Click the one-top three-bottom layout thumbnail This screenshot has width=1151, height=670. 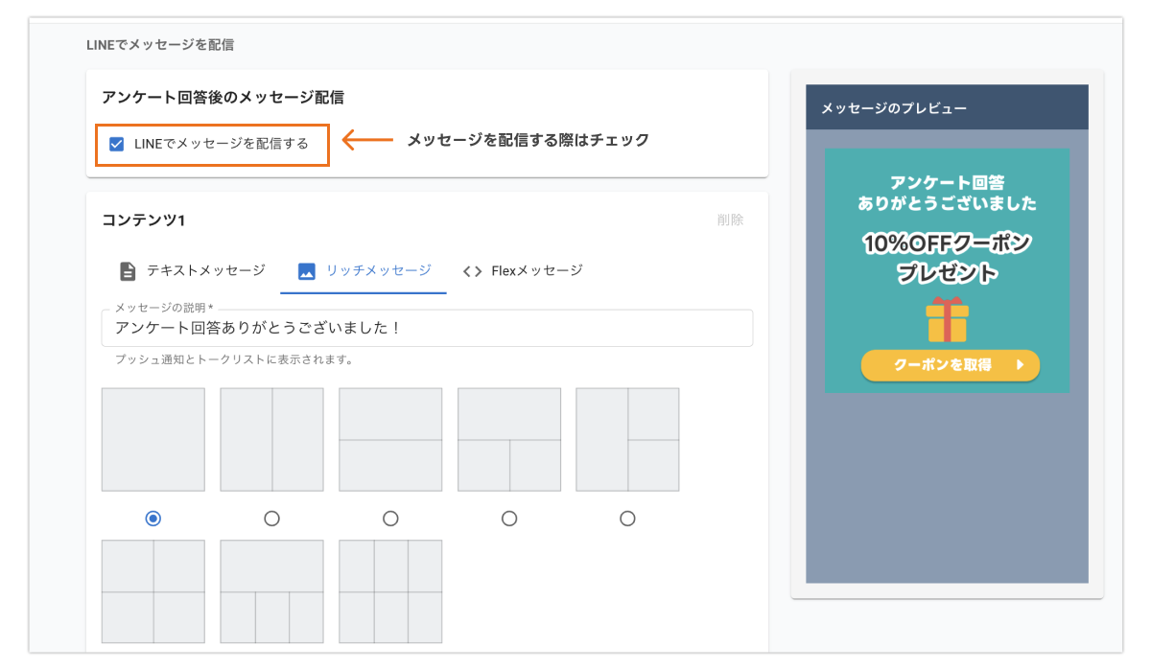pos(272,591)
